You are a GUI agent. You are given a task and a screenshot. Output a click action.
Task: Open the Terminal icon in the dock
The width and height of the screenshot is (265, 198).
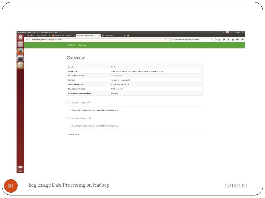20,59
